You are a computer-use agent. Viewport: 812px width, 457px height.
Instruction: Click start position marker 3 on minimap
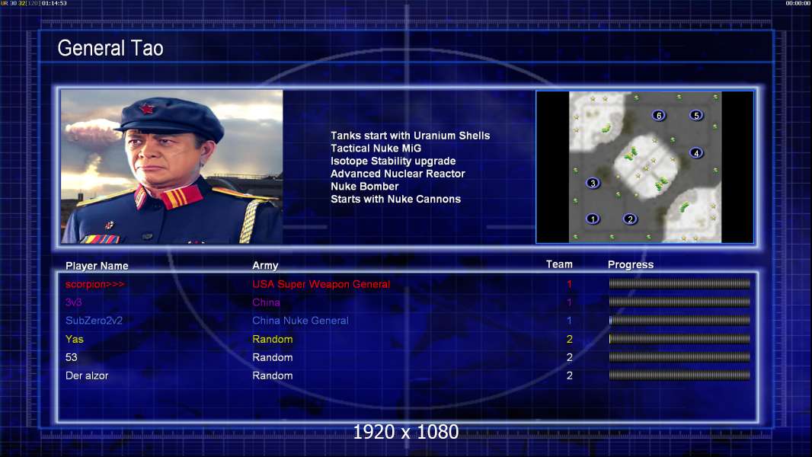[593, 183]
